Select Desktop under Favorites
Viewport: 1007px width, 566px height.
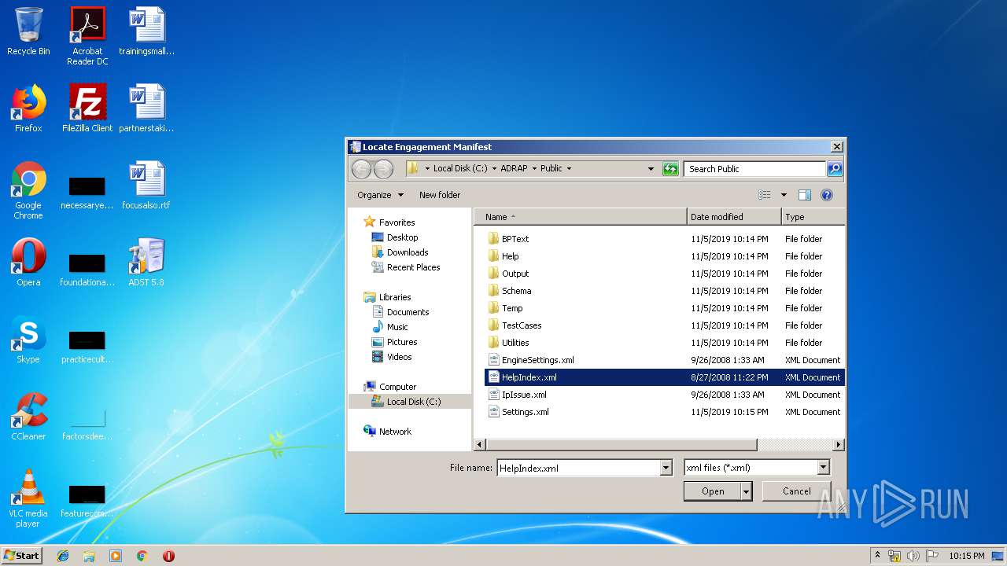(x=402, y=237)
